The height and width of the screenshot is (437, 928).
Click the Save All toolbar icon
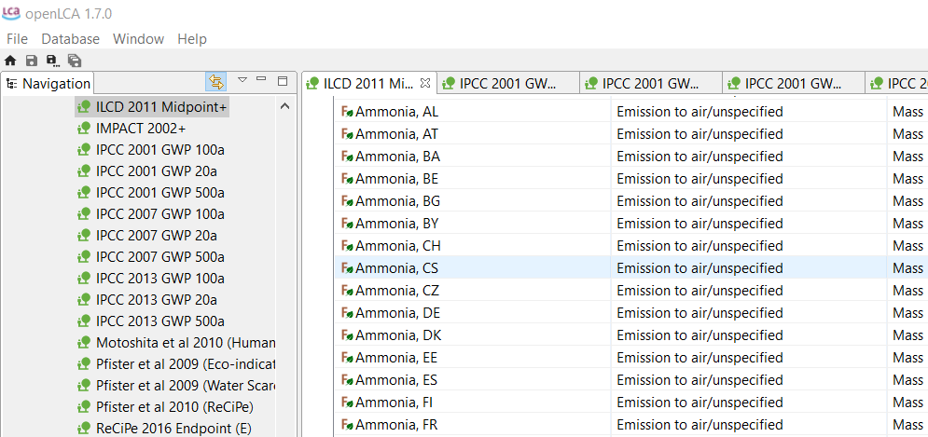tap(74, 61)
